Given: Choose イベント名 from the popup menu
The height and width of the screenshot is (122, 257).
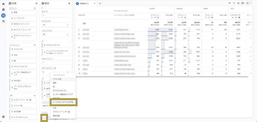Looking at the screenshot, I should click(63, 79).
